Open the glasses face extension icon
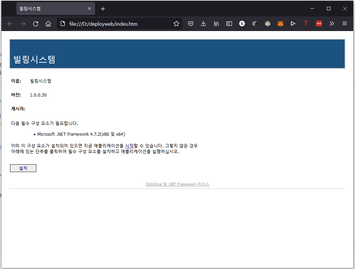 pos(268,24)
